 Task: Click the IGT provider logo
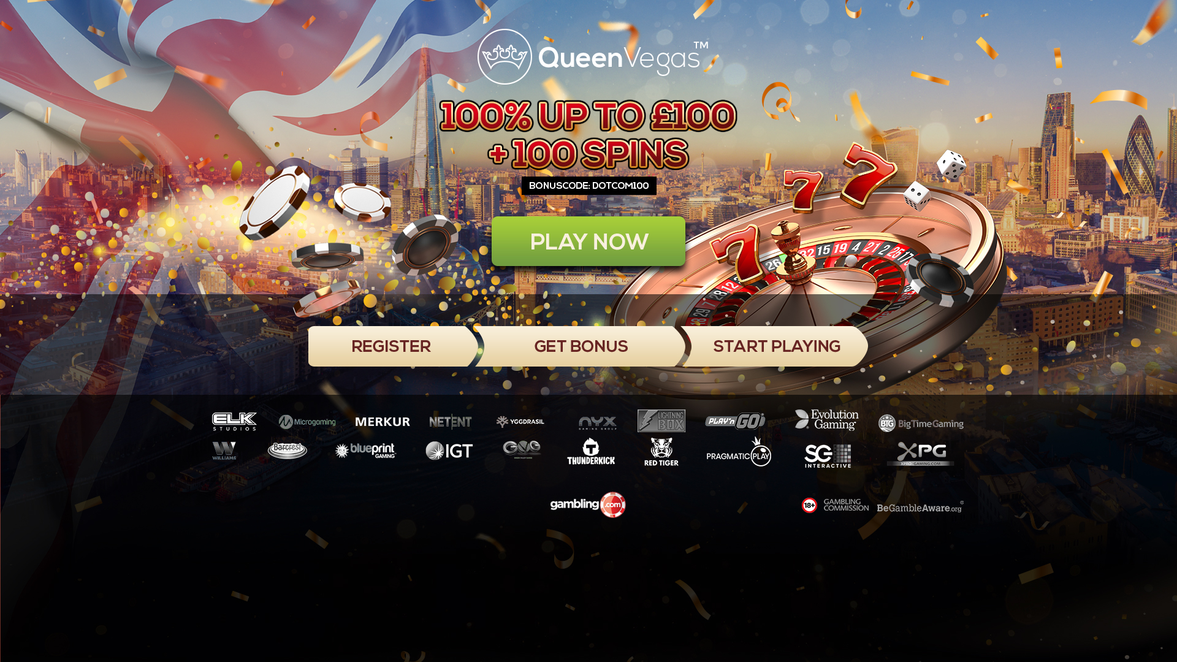(x=449, y=451)
